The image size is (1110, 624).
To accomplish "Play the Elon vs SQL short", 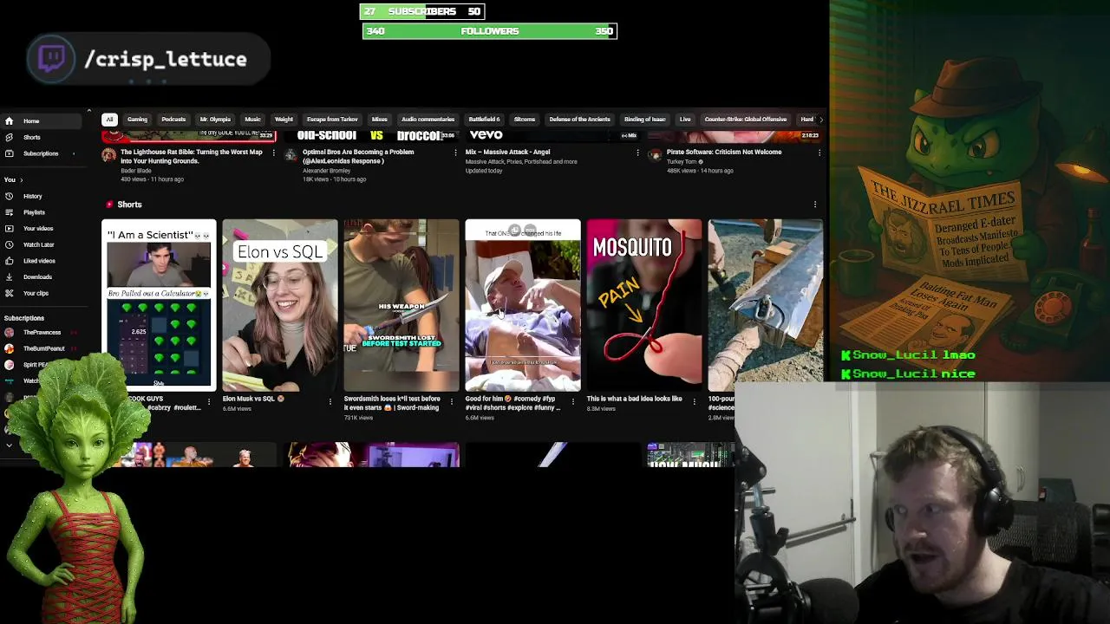I will pyautogui.click(x=280, y=305).
